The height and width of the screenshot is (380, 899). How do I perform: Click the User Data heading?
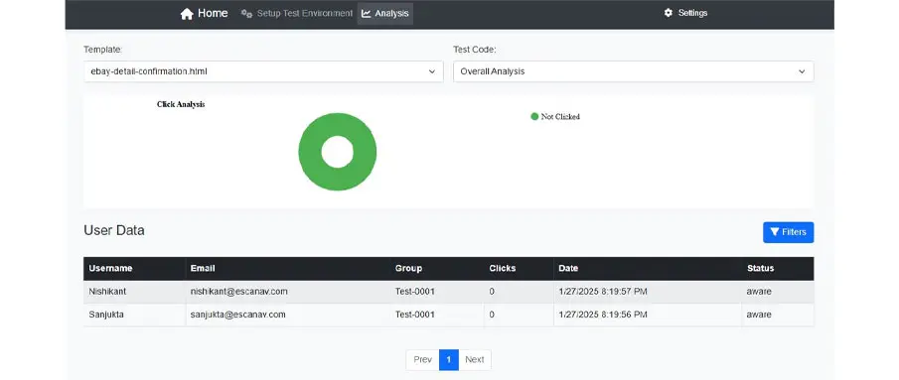(114, 230)
